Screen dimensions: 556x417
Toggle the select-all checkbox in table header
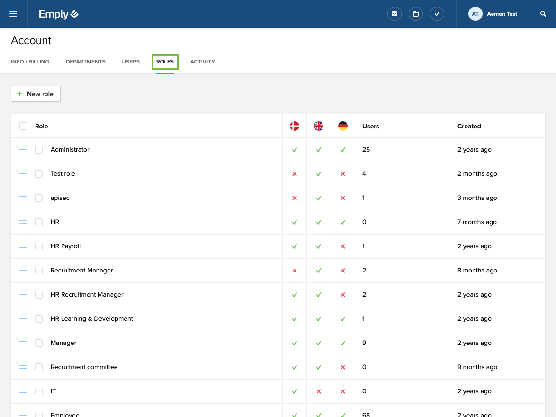point(23,126)
